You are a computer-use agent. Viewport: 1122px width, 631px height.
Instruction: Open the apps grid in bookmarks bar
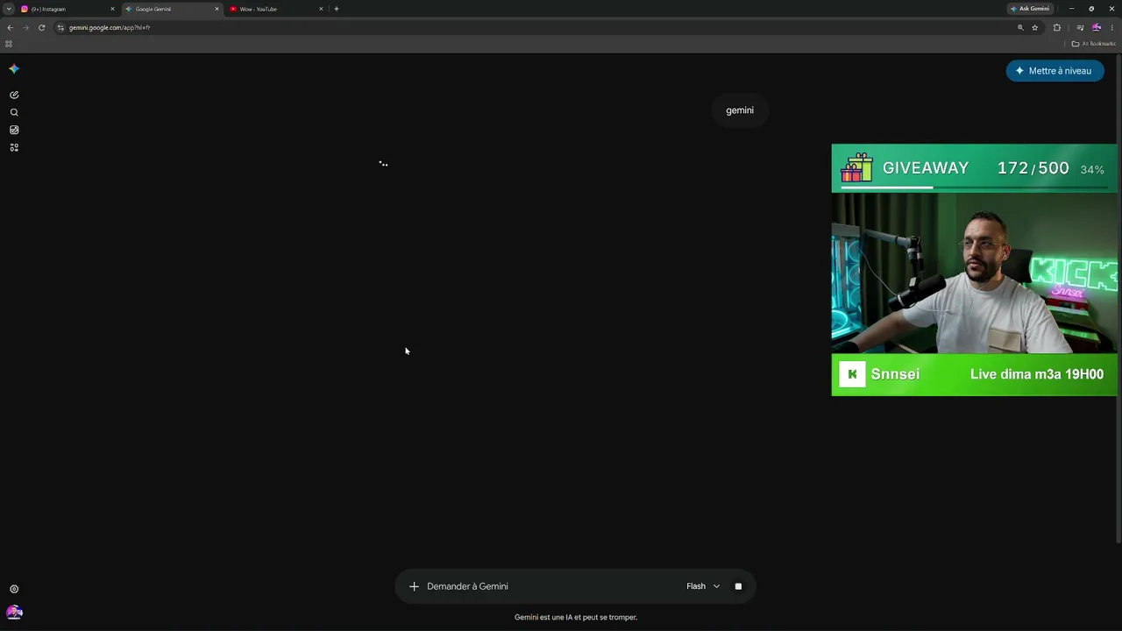9,44
